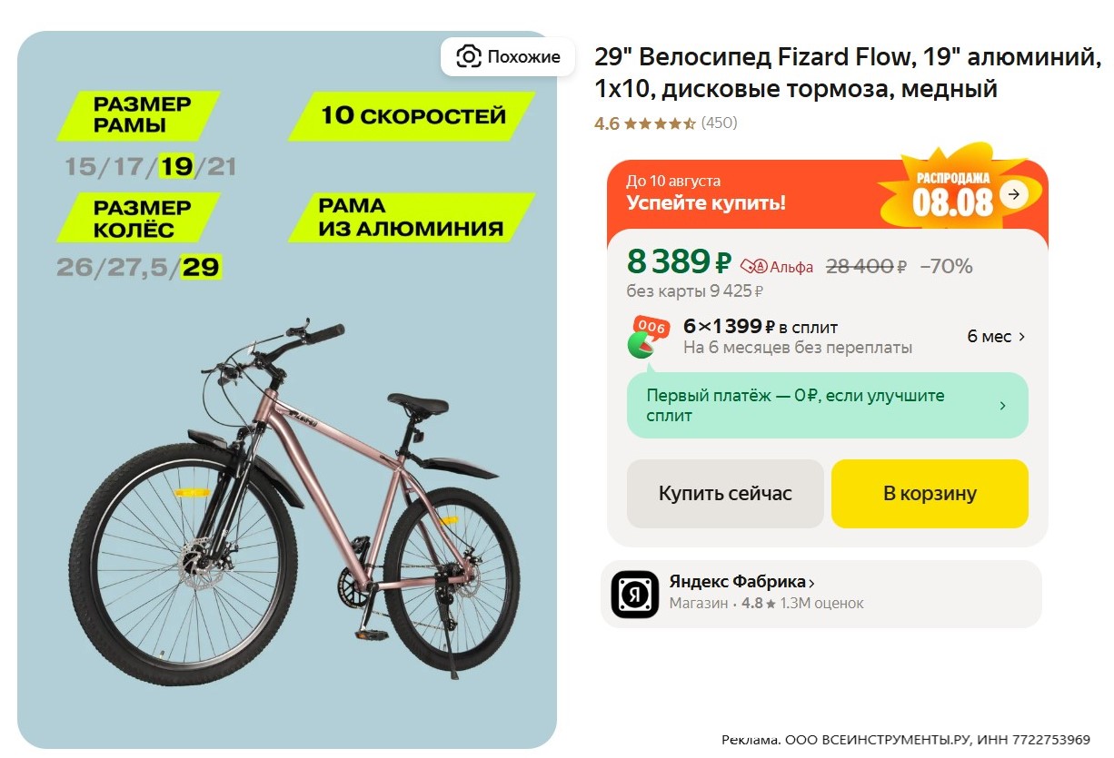This screenshot has width=1114, height=758.
Task: Click the camera icon in Похожие badge
Action: point(468,56)
